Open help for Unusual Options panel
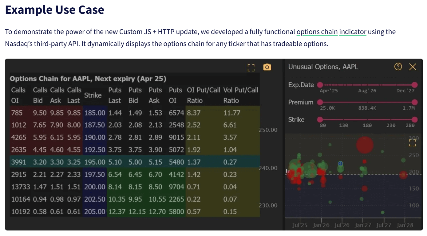427x236 pixels. coord(398,67)
